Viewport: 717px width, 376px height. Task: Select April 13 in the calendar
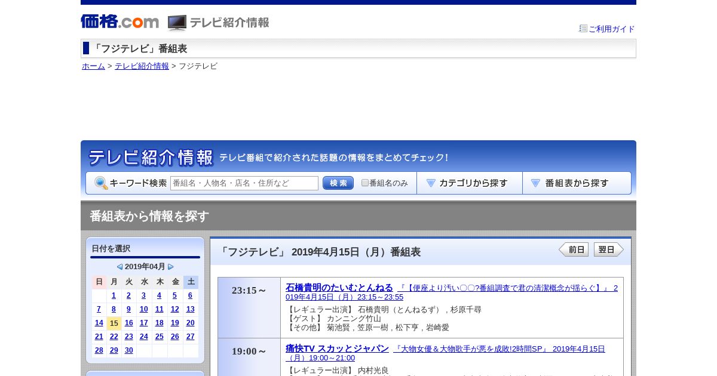pyautogui.click(x=190, y=309)
